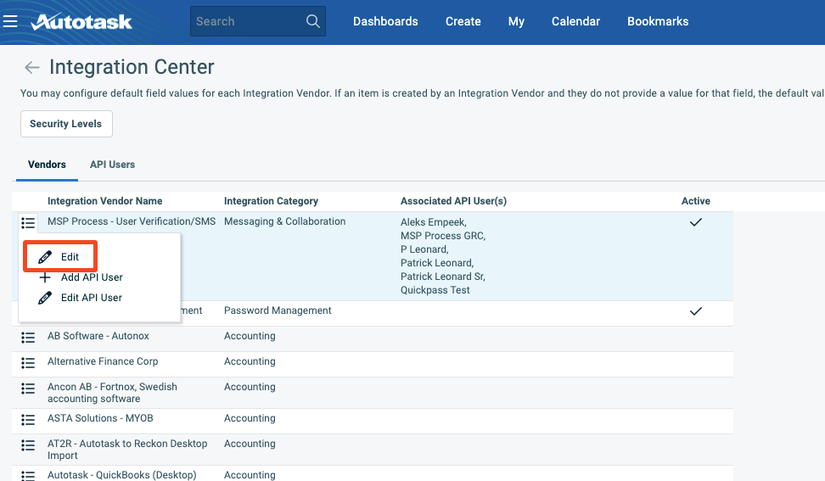Viewport: 825px width, 481px height.
Task: Click Accounting cell for AB Software row
Action: (x=250, y=336)
